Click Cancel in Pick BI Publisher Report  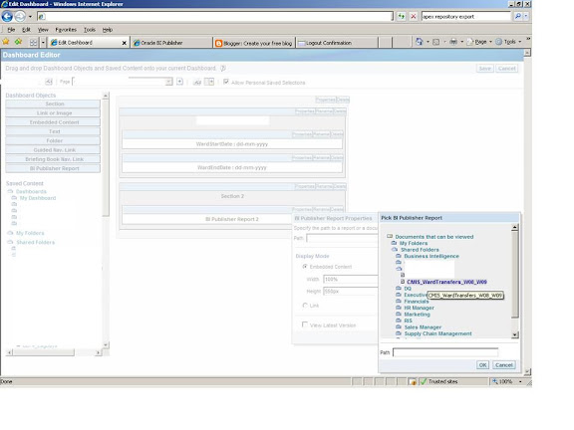tap(503, 365)
